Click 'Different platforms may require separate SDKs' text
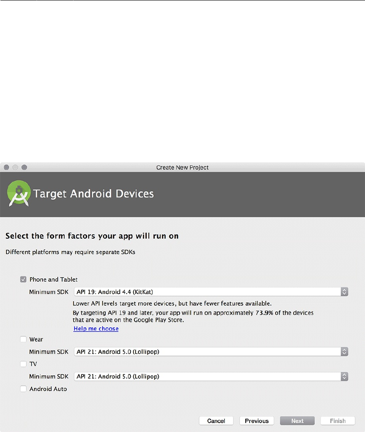 70,252
